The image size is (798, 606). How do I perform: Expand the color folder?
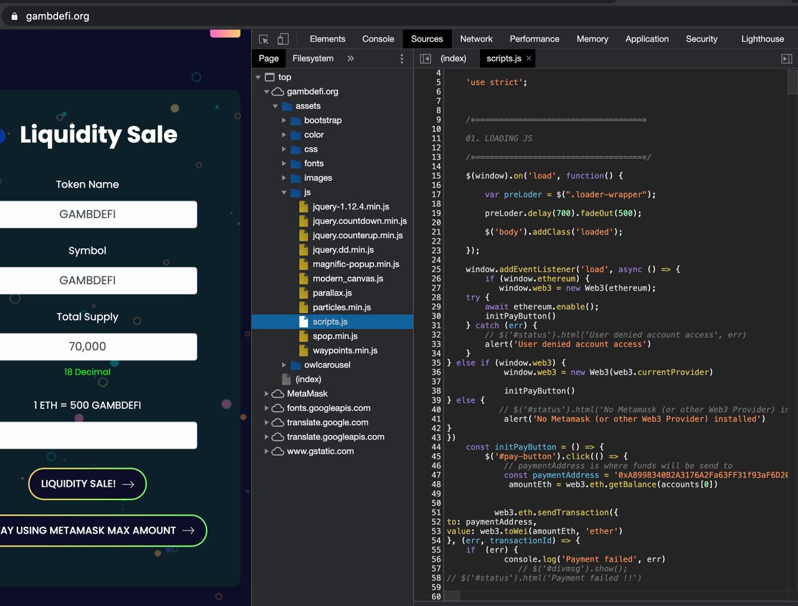point(284,135)
